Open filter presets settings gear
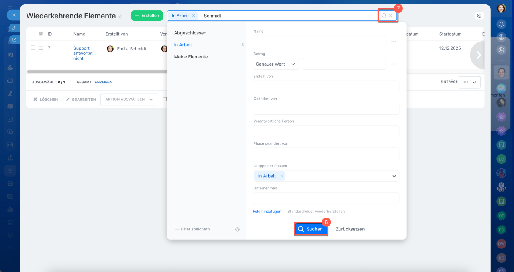Image resolution: width=514 pixels, height=272 pixels. click(x=237, y=229)
